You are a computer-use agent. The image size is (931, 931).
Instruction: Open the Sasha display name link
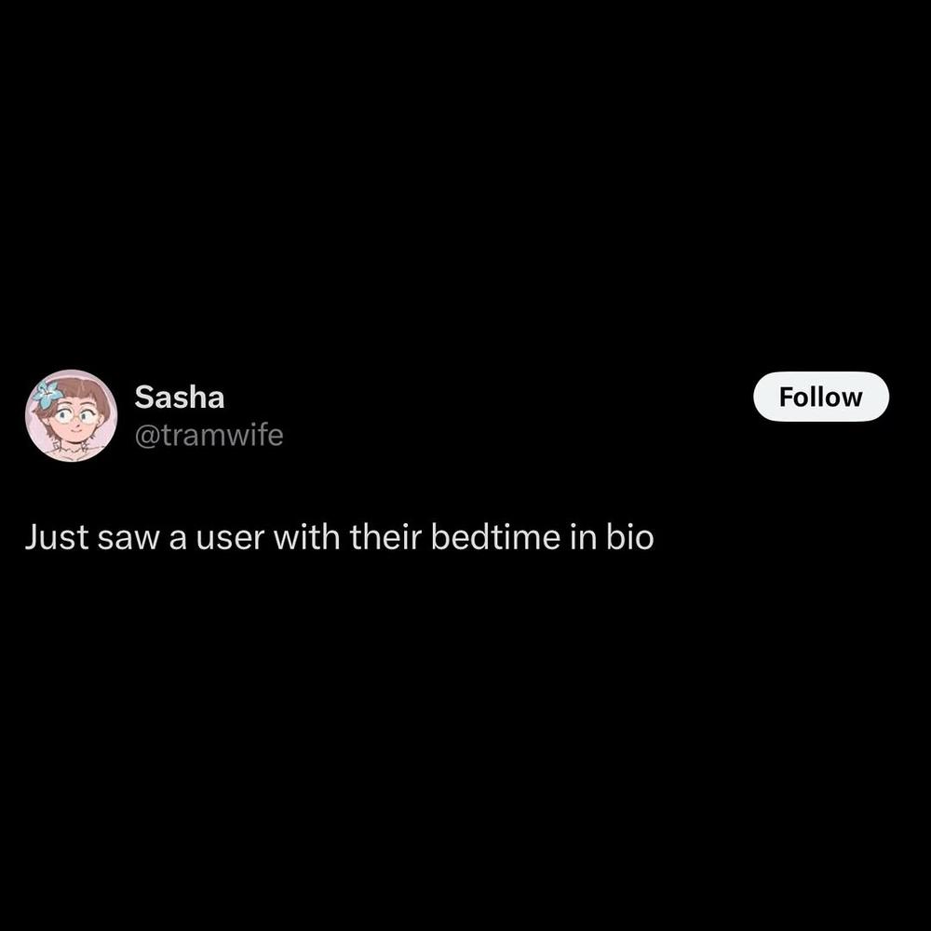click(x=180, y=398)
